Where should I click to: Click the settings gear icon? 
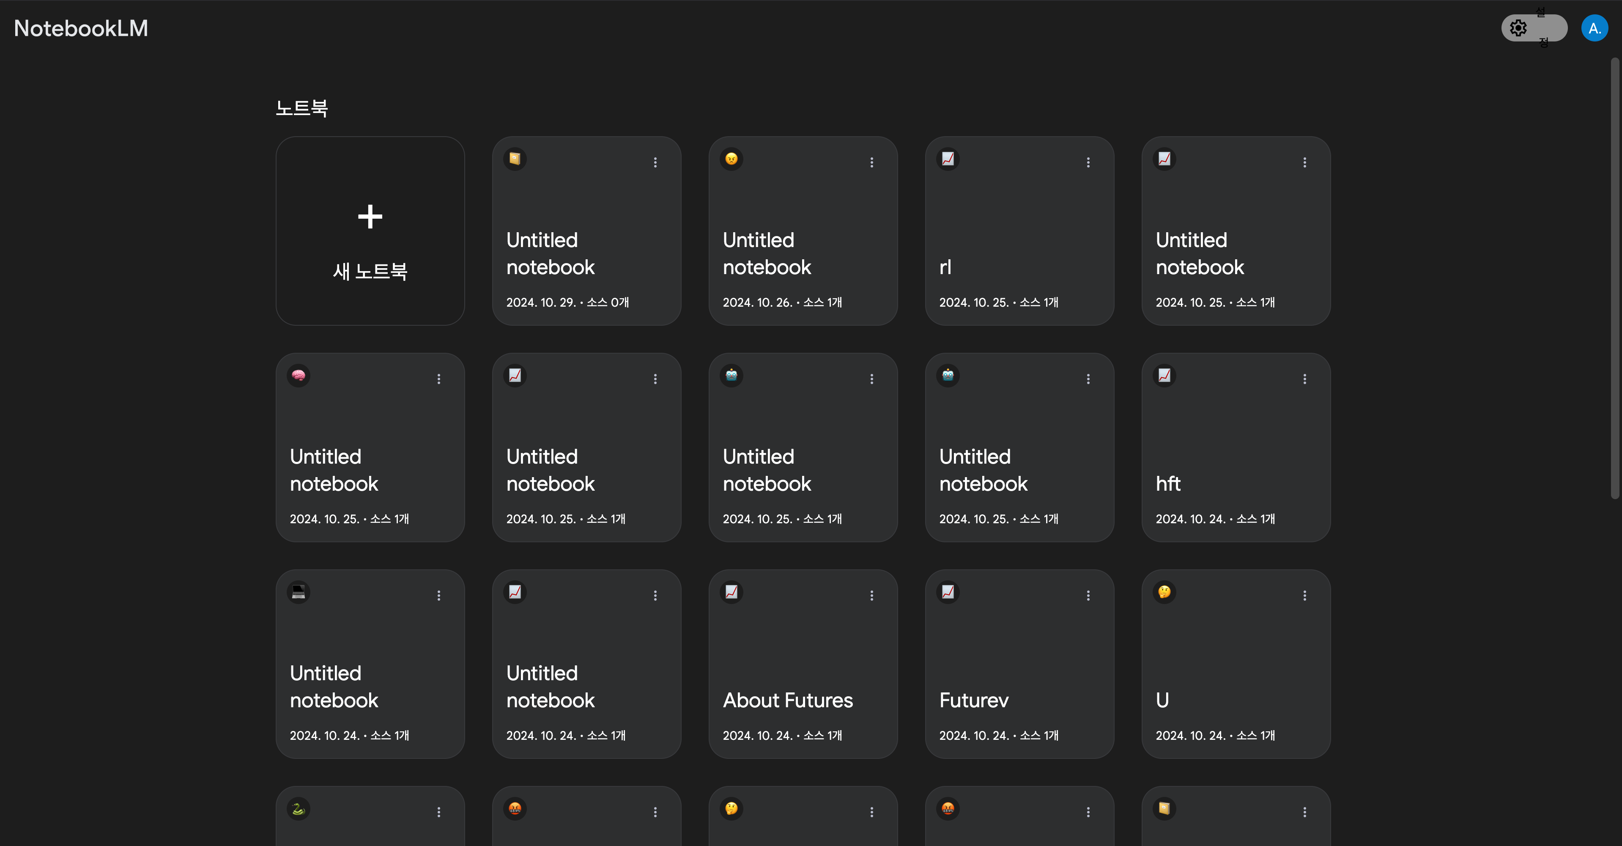click(x=1518, y=28)
